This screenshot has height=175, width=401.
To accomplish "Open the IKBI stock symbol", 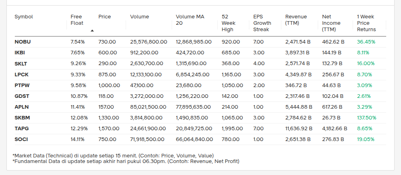I will click(20, 52).
